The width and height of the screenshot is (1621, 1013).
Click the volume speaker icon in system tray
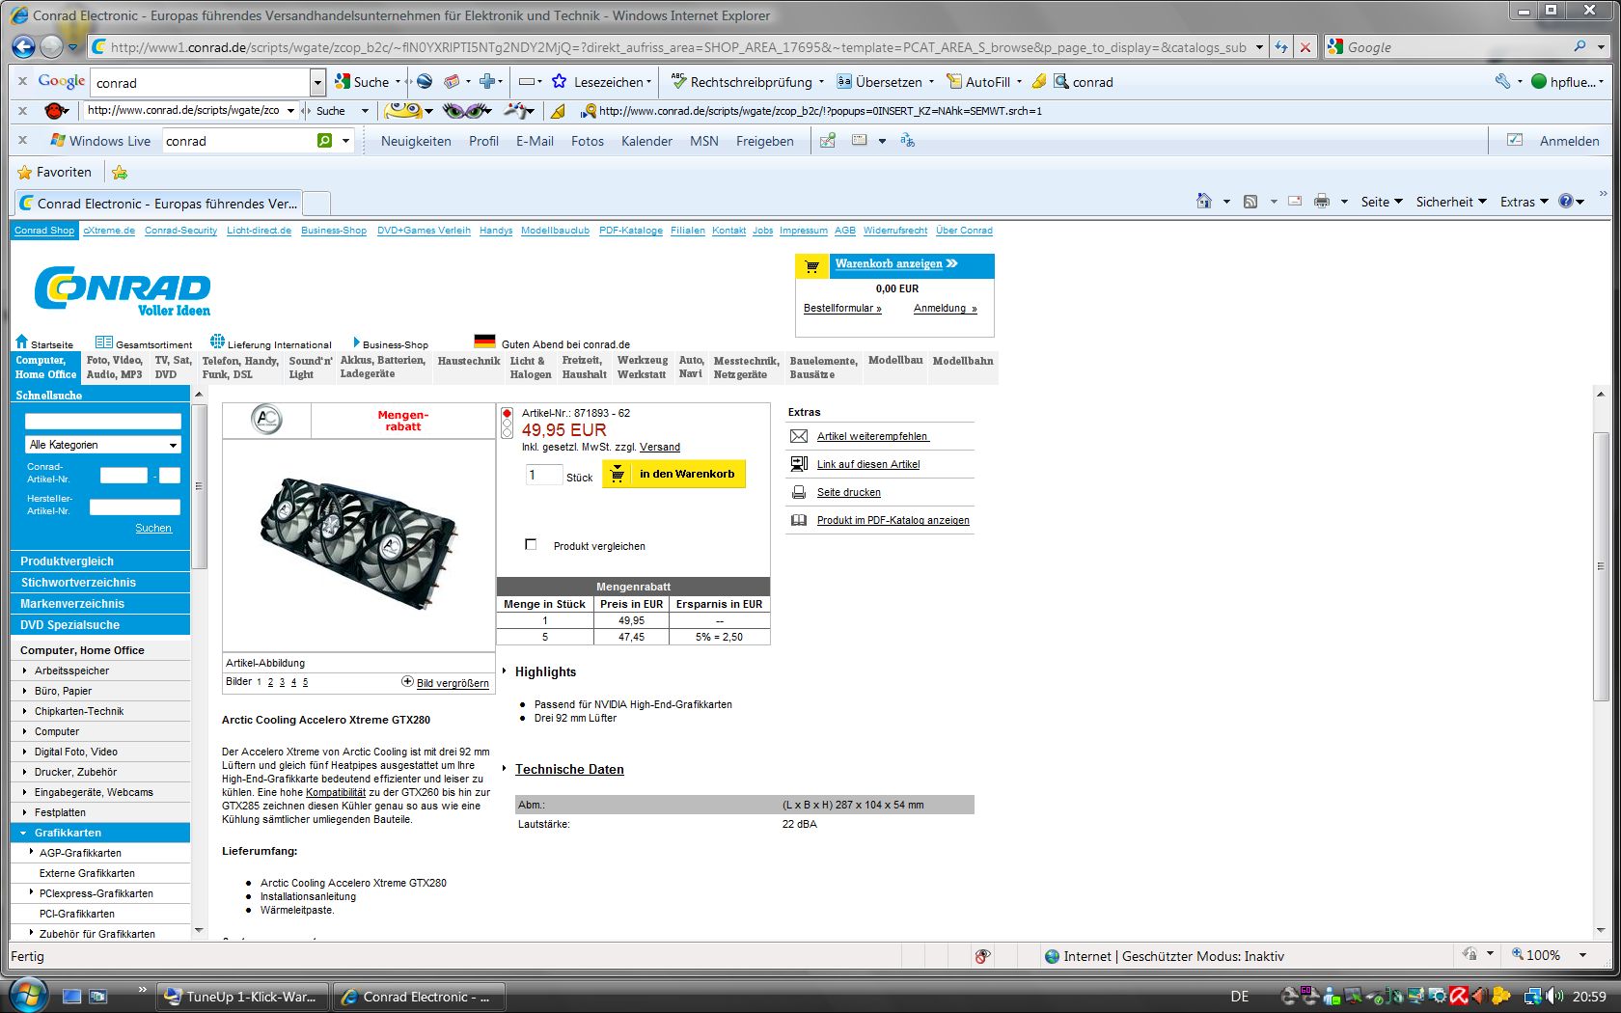[x=1553, y=996]
